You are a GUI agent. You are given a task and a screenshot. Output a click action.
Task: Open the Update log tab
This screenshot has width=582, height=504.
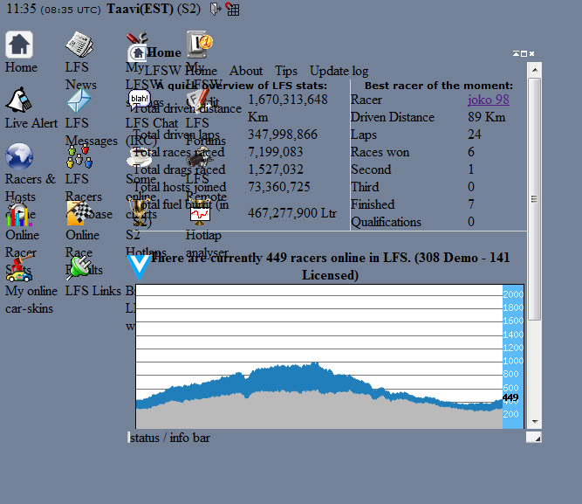click(x=339, y=71)
